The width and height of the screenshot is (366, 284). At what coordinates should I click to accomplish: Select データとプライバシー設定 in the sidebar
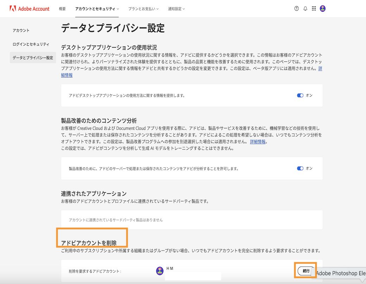click(33, 58)
